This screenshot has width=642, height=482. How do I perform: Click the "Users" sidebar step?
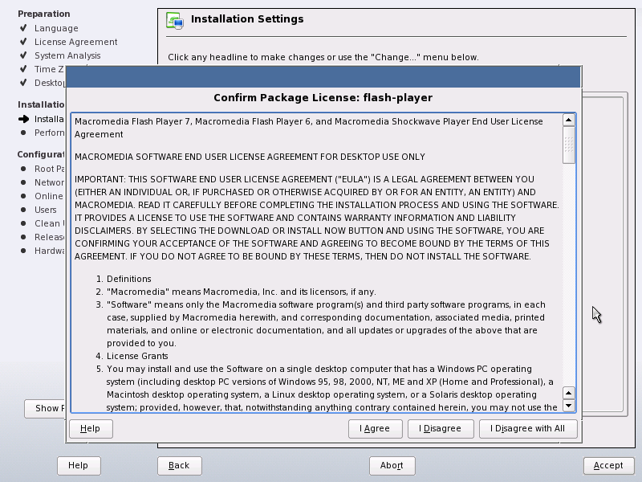coord(46,210)
